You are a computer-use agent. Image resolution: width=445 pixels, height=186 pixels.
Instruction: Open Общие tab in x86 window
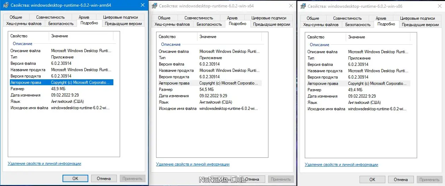pyautogui.click(x=313, y=18)
